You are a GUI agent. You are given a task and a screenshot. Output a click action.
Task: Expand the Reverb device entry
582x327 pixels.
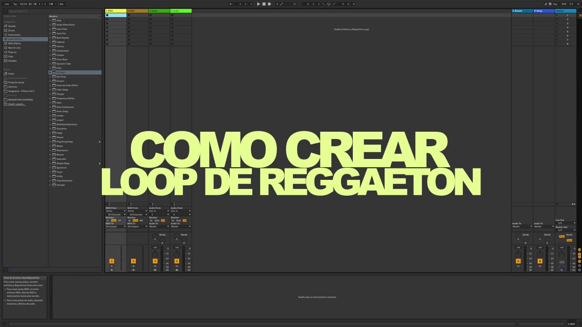pos(50,154)
